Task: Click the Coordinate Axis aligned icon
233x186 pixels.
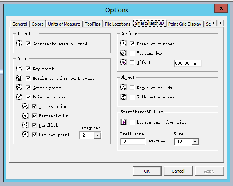Action: 19,44
